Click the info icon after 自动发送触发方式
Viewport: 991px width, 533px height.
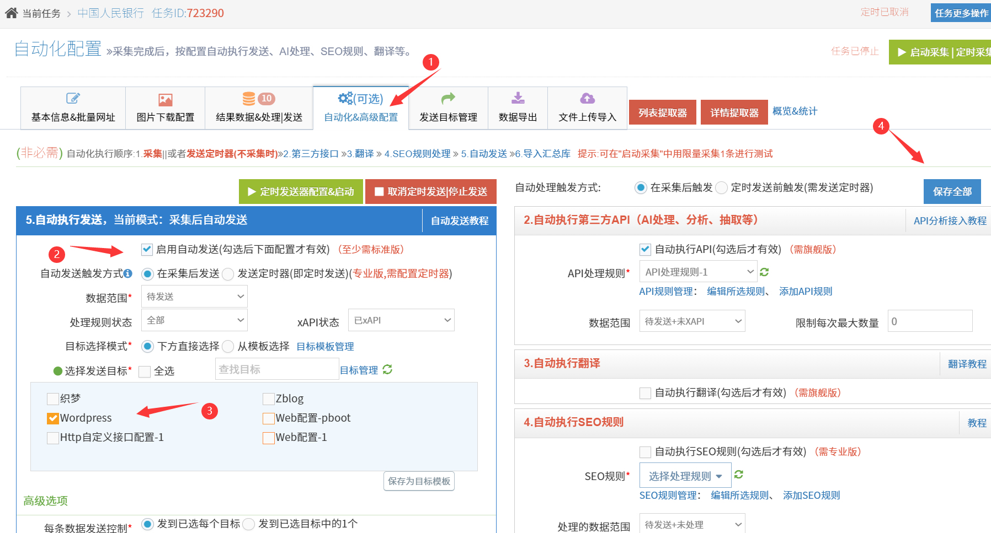pos(128,273)
